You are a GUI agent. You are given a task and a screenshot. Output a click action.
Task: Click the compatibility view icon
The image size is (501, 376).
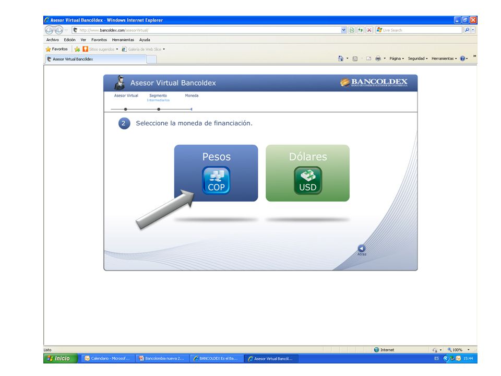352,30
